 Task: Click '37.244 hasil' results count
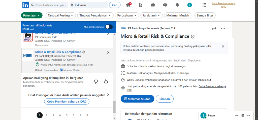tap(28, 29)
